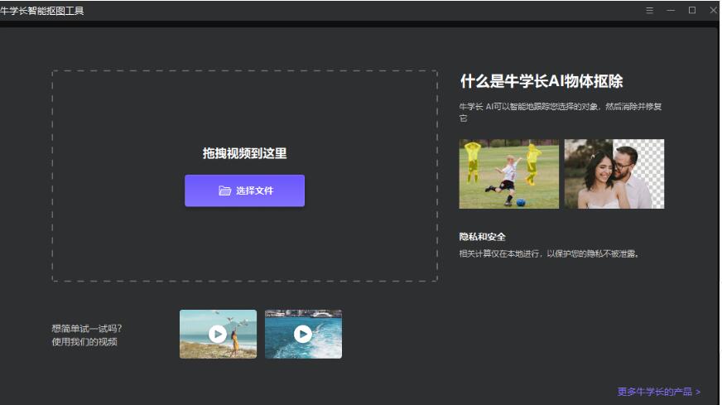The image size is (722, 405).
Task: Open the hamburger menu in title bar
Action: [649, 10]
